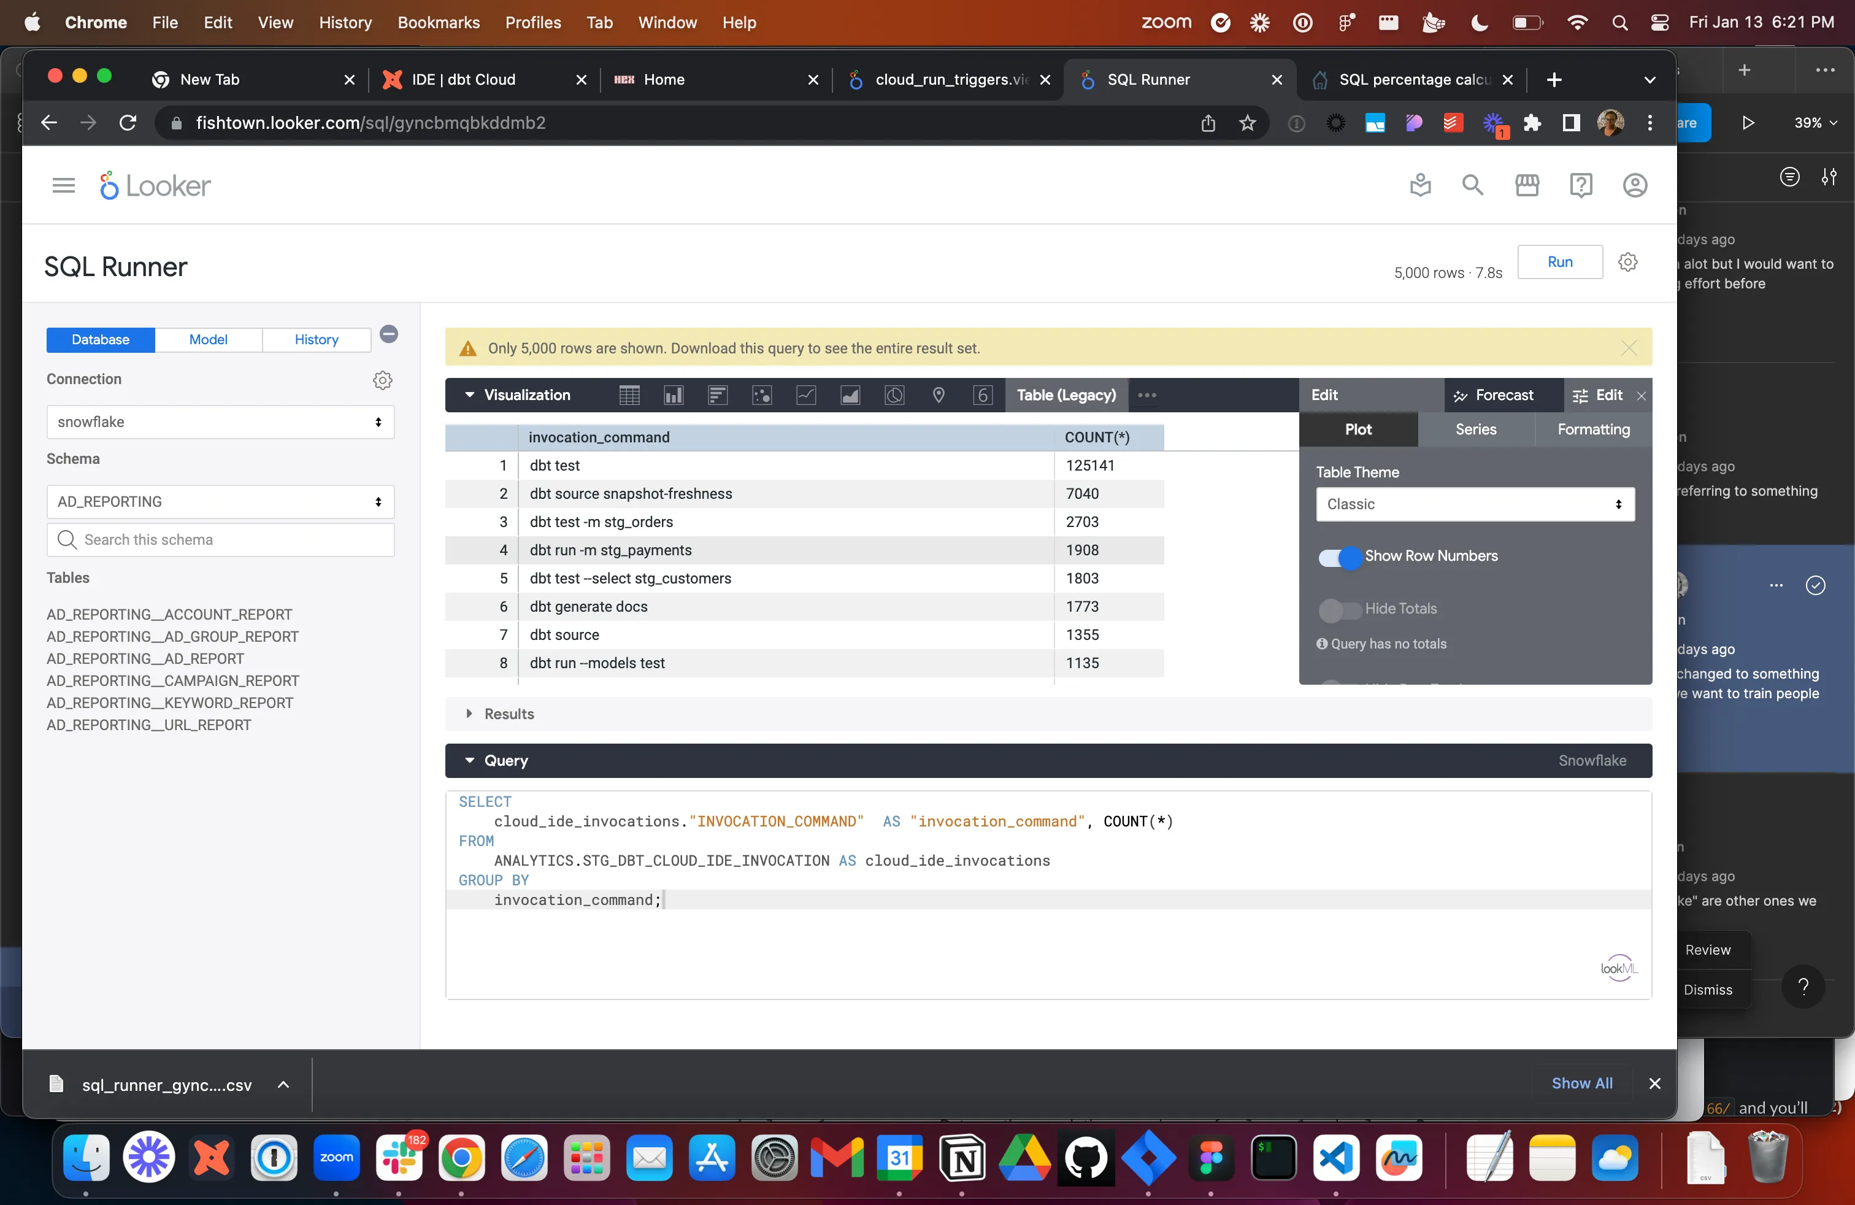Open Spotlight search in menu bar
Image resolution: width=1855 pixels, height=1205 pixels.
click(x=1619, y=23)
